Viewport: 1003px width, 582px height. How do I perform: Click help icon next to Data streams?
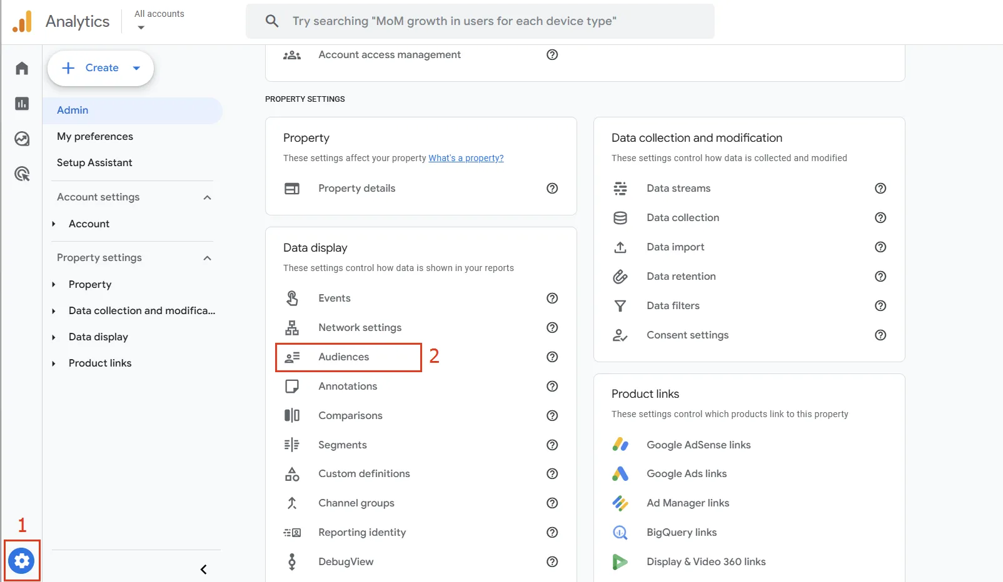(x=880, y=189)
